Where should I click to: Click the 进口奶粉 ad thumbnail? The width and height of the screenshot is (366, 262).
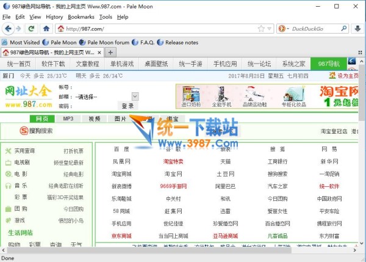(191, 96)
